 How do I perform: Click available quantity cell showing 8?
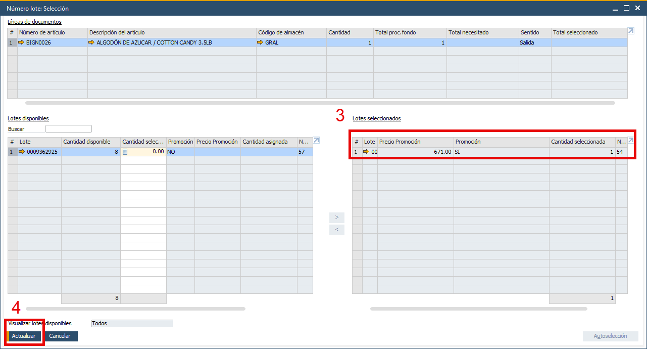[91, 151]
